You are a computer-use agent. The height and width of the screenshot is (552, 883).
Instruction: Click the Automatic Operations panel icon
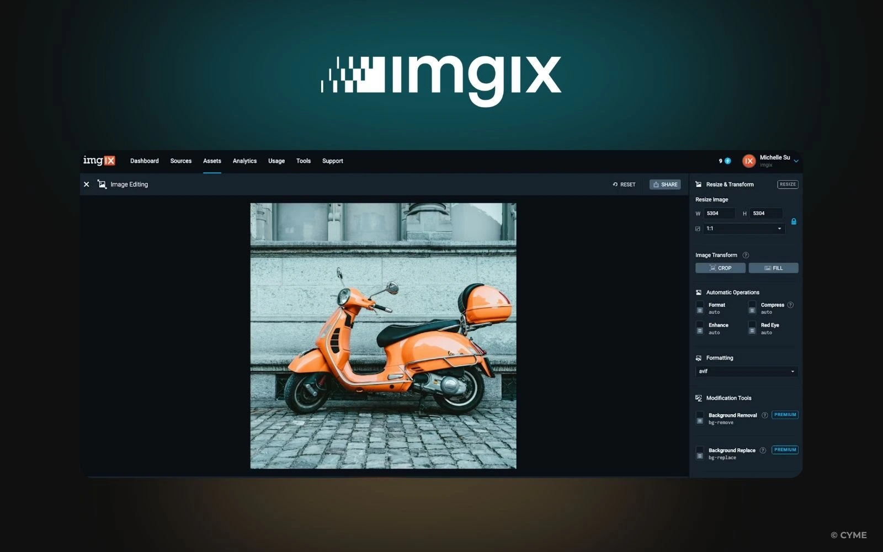699,292
